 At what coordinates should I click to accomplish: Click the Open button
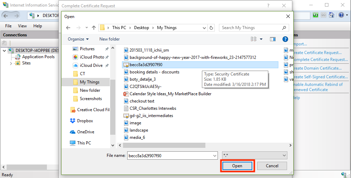[x=237, y=166]
